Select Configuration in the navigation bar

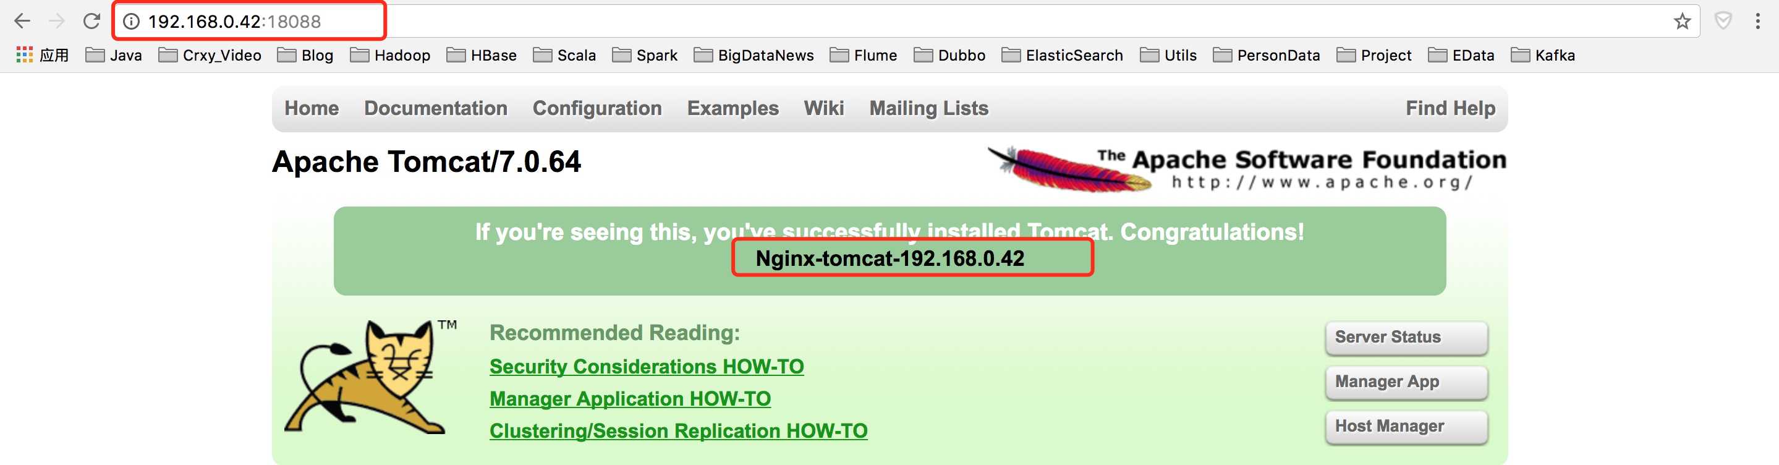[597, 108]
